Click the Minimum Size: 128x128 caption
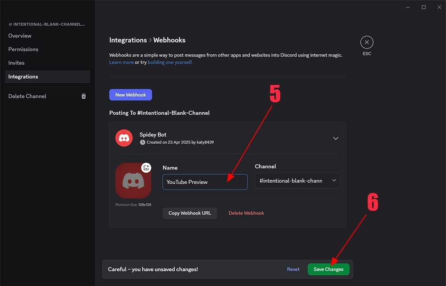Image resolution: width=446 pixels, height=286 pixels. click(133, 205)
